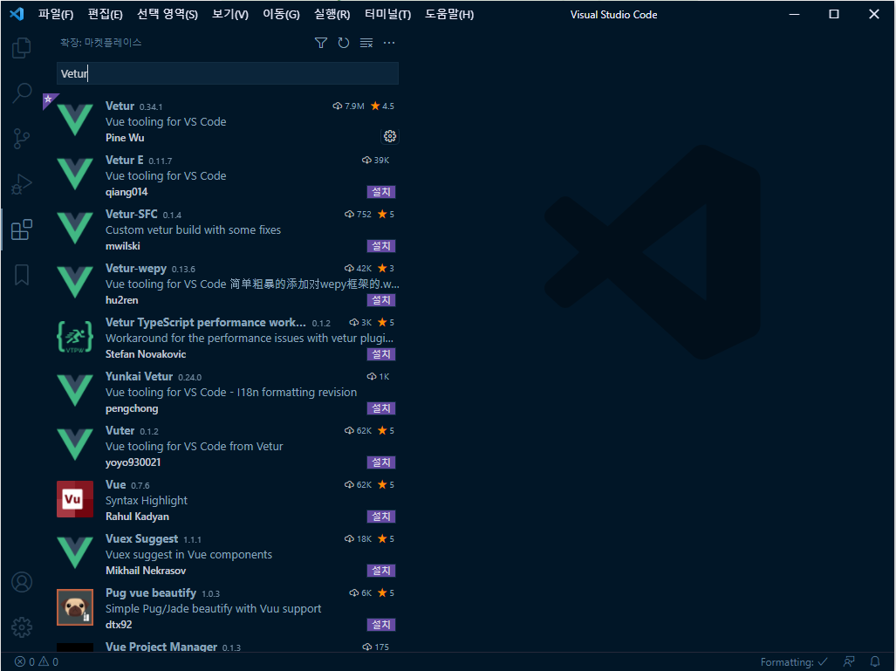Screen dimensions: 896x671
Task: Open the Manage gear in activity bar
Action: (x=22, y=627)
